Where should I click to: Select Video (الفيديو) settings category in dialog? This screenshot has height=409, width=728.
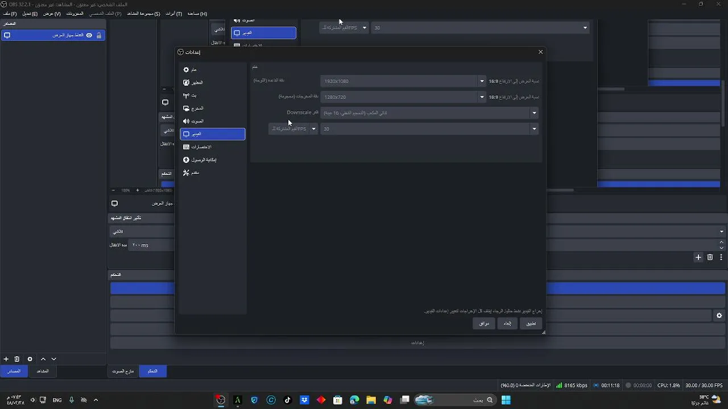point(212,134)
